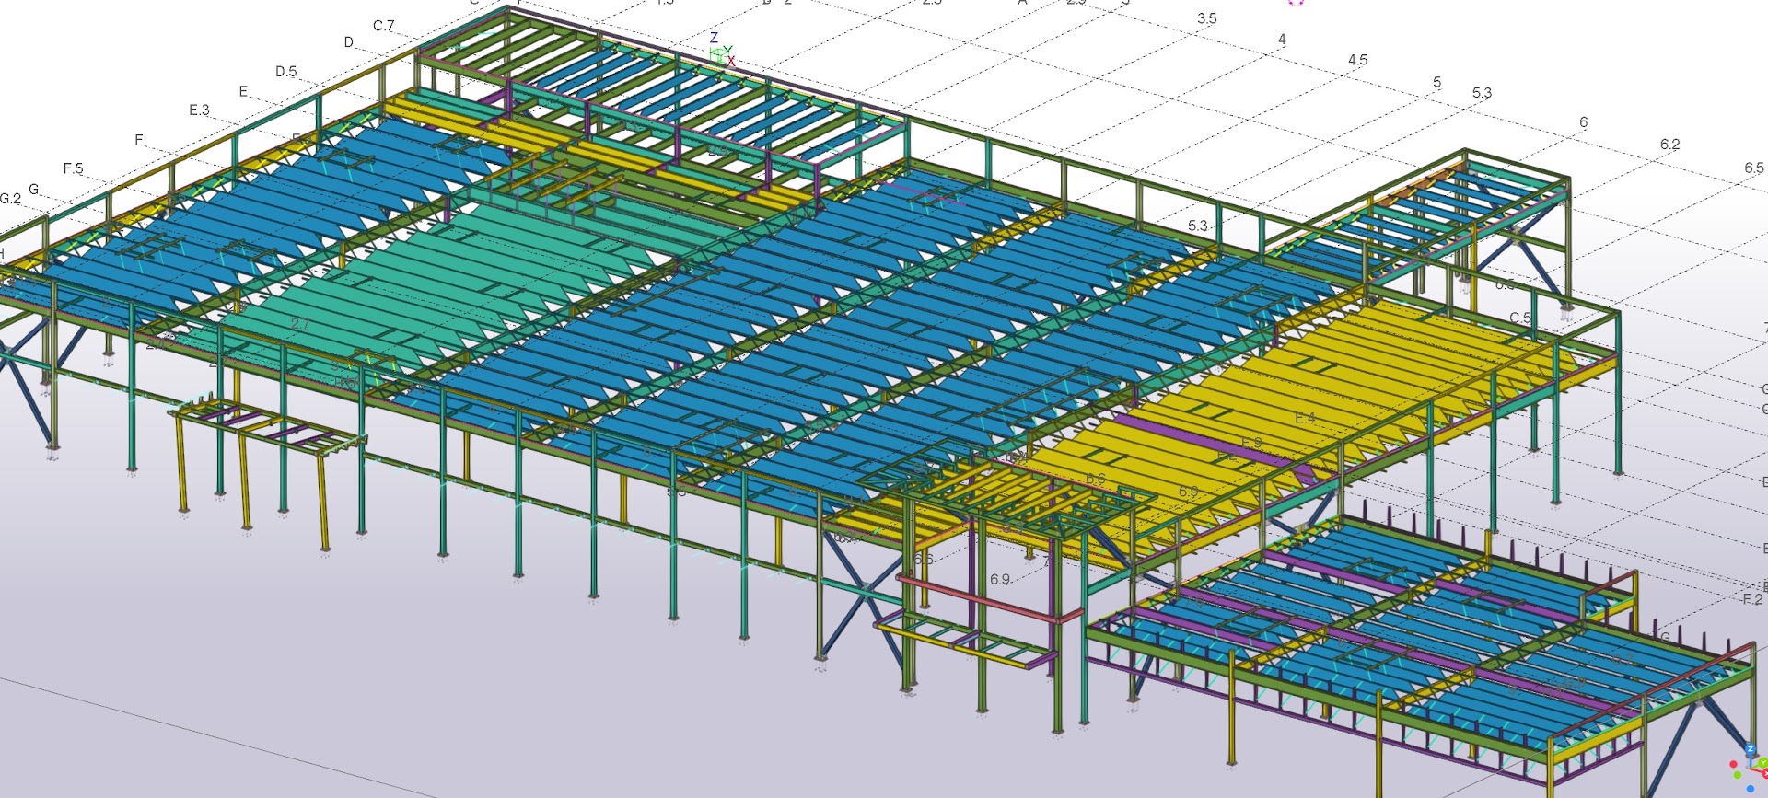
Task: Click the blue Z axis on view gizmo
Action: point(1751,750)
